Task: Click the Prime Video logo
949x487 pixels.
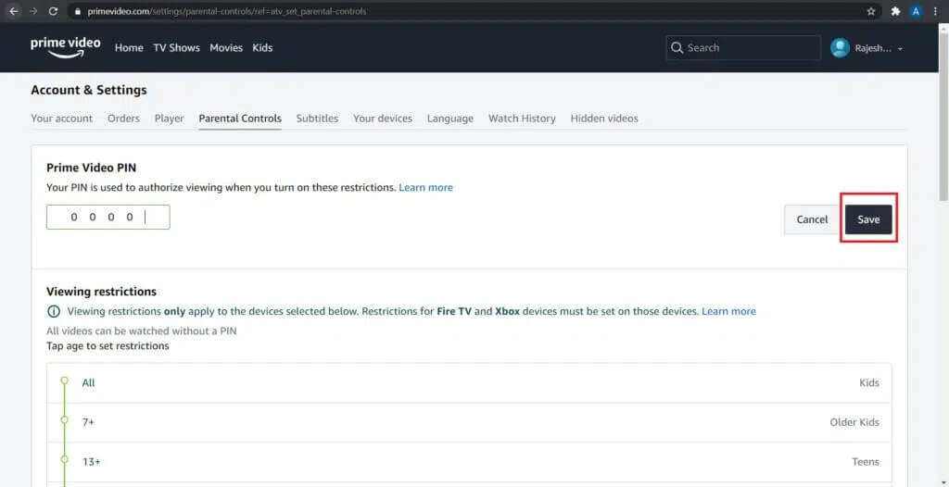Action: pos(66,48)
